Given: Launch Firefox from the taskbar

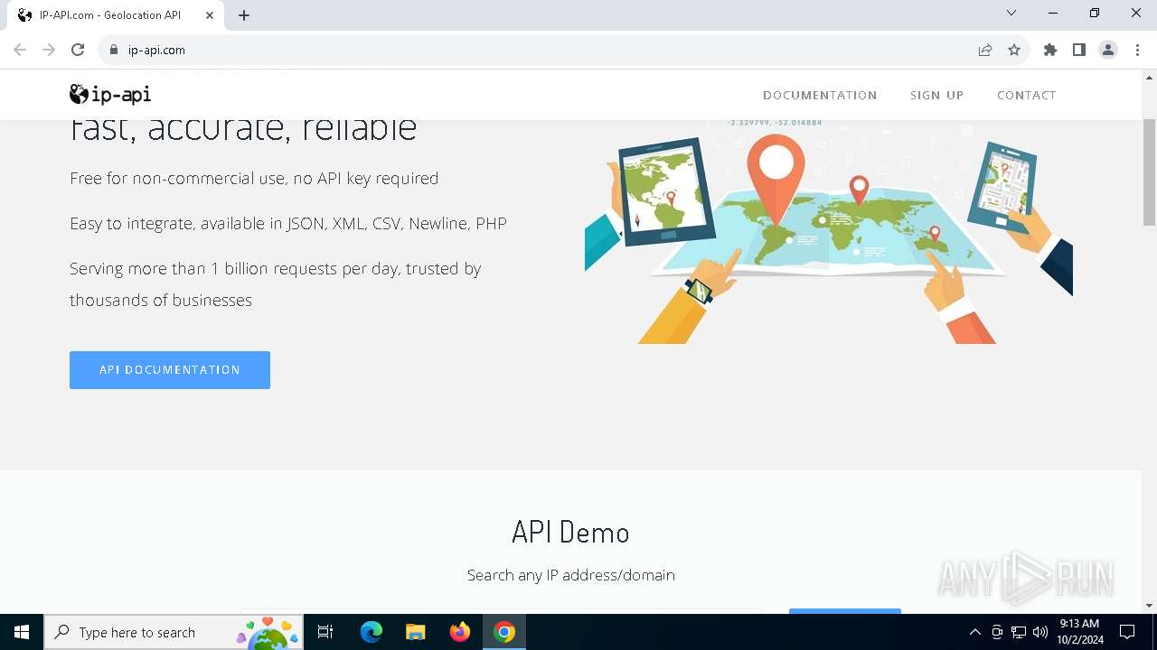Looking at the screenshot, I should pyautogui.click(x=460, y=632).
